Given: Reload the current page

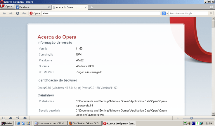Looking at the screenshot, I should tap(18, 13).
